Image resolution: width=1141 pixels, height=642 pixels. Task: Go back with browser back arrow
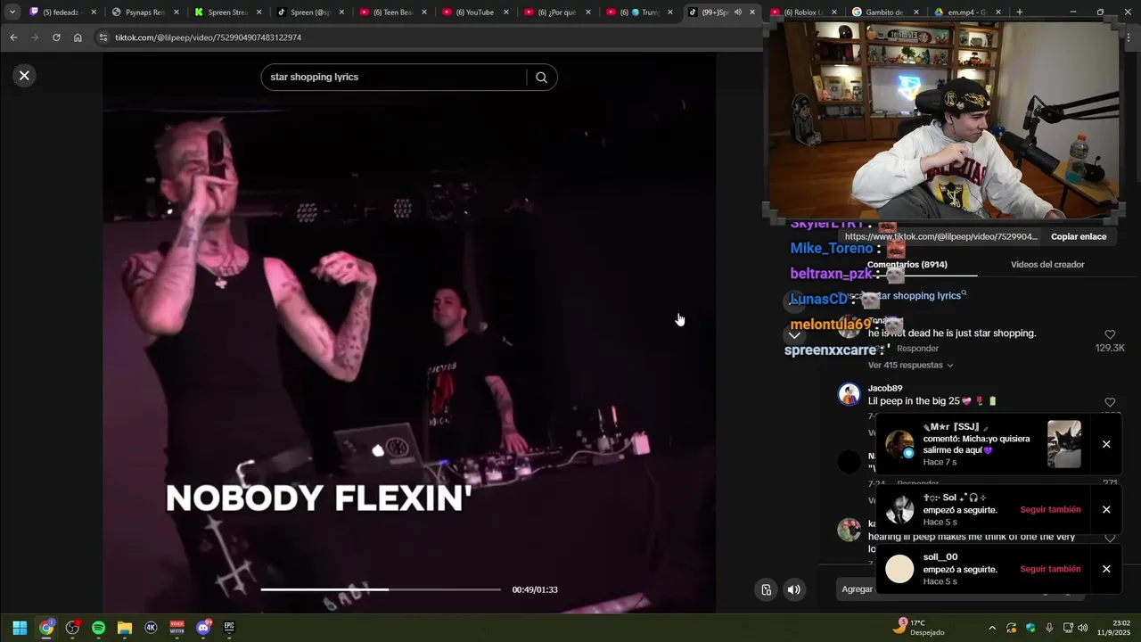coord(13,37)
